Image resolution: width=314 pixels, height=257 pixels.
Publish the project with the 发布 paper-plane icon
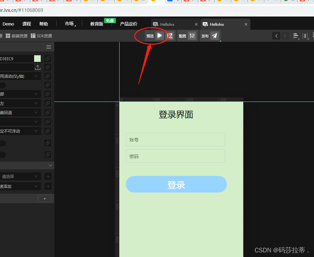coord(215,36)
